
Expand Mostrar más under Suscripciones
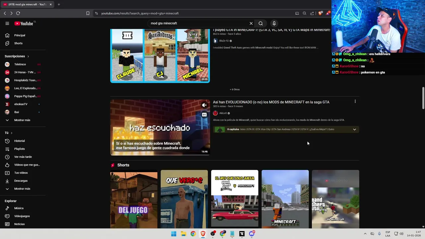click(23, 120)
